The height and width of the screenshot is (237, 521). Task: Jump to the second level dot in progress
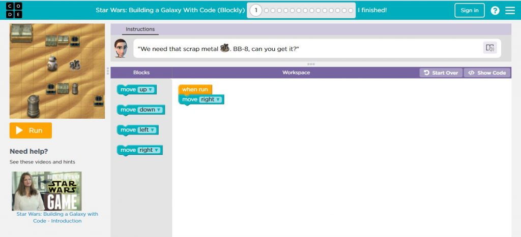(x=267, y=11)
